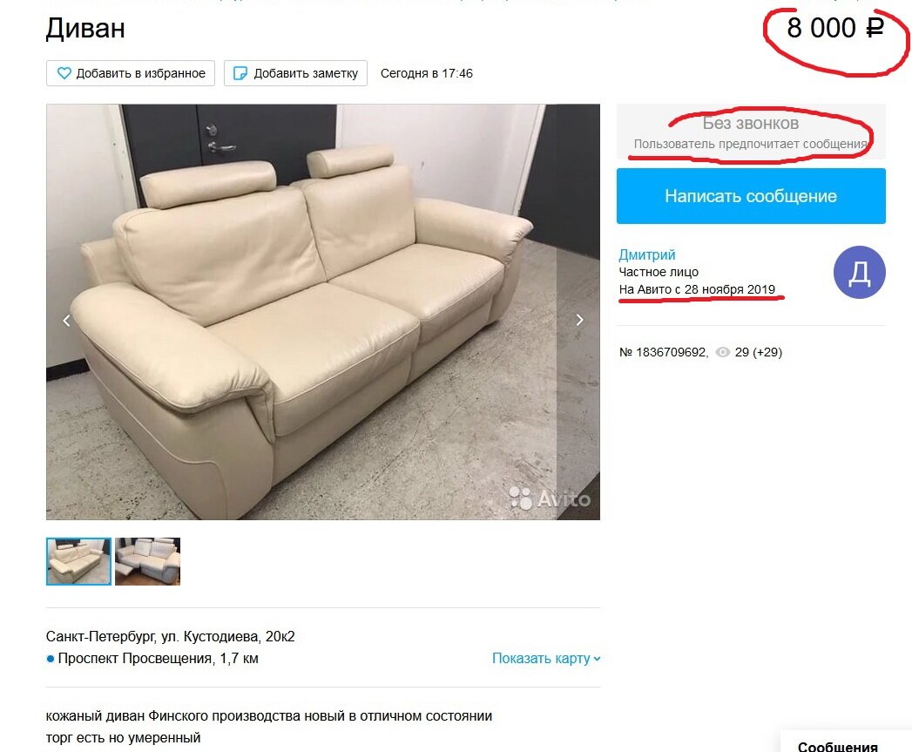
Task: Select the second sofa thumbnail
Action: coord(148,561)
